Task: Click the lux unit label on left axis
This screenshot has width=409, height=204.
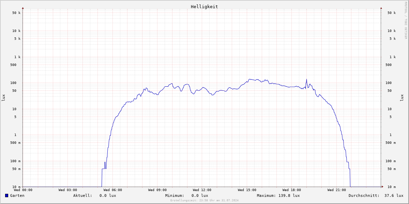Action: pyautogui.click(x=3, y=98)
